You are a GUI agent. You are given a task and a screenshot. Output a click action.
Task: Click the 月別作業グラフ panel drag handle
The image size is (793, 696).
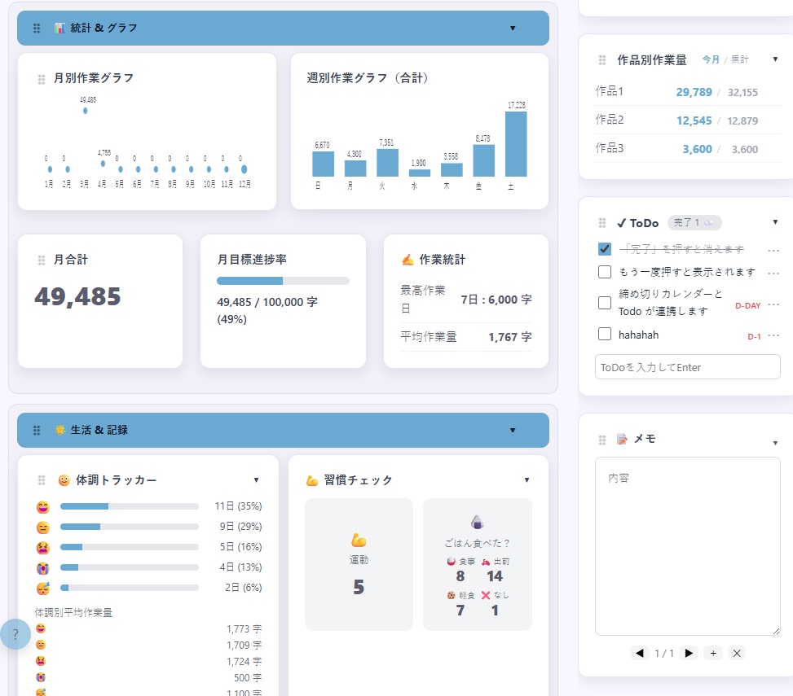click(41, 78)
